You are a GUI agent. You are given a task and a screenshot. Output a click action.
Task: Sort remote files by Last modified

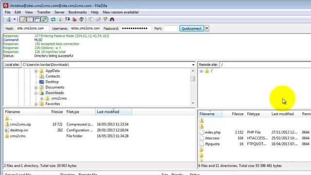(x=285, y=114)
